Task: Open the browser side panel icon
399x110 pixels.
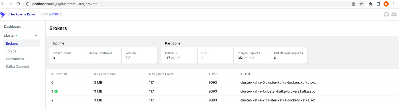Action: coord(378,4)
